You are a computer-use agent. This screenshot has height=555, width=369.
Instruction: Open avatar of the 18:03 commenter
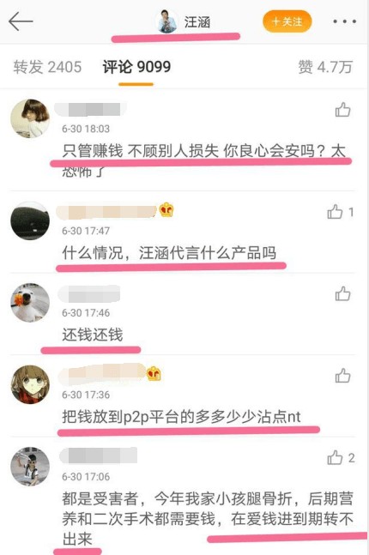30,118
